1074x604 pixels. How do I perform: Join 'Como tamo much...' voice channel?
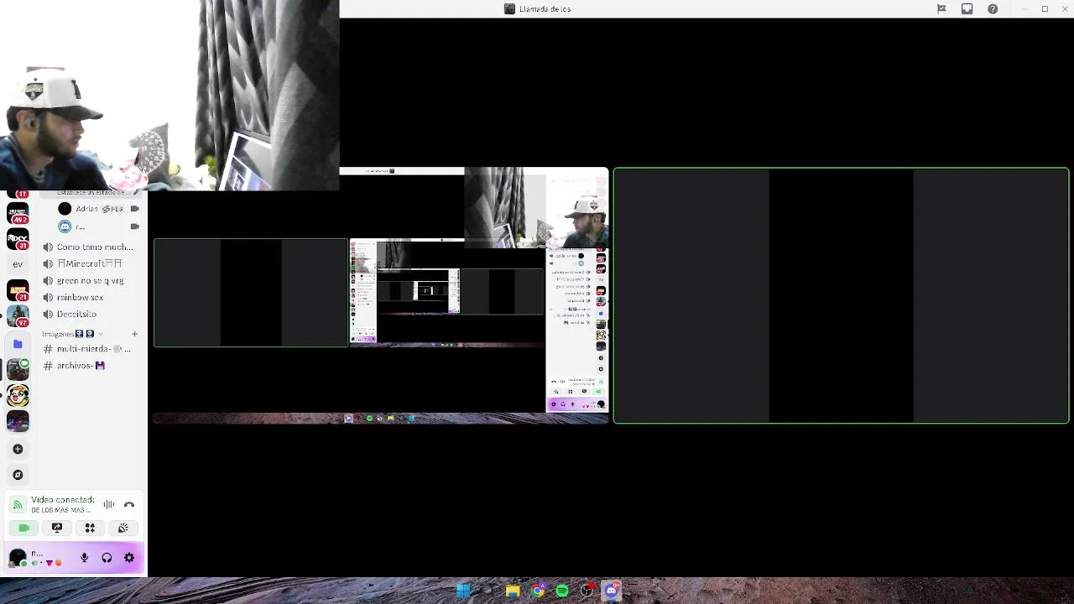(x=90, y=247)
